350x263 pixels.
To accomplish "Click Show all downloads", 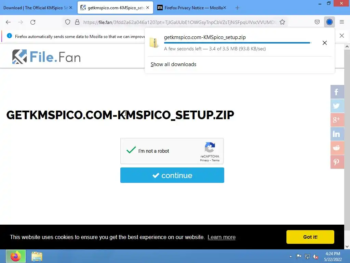I will pyautogui.click(x=173, y=64).
